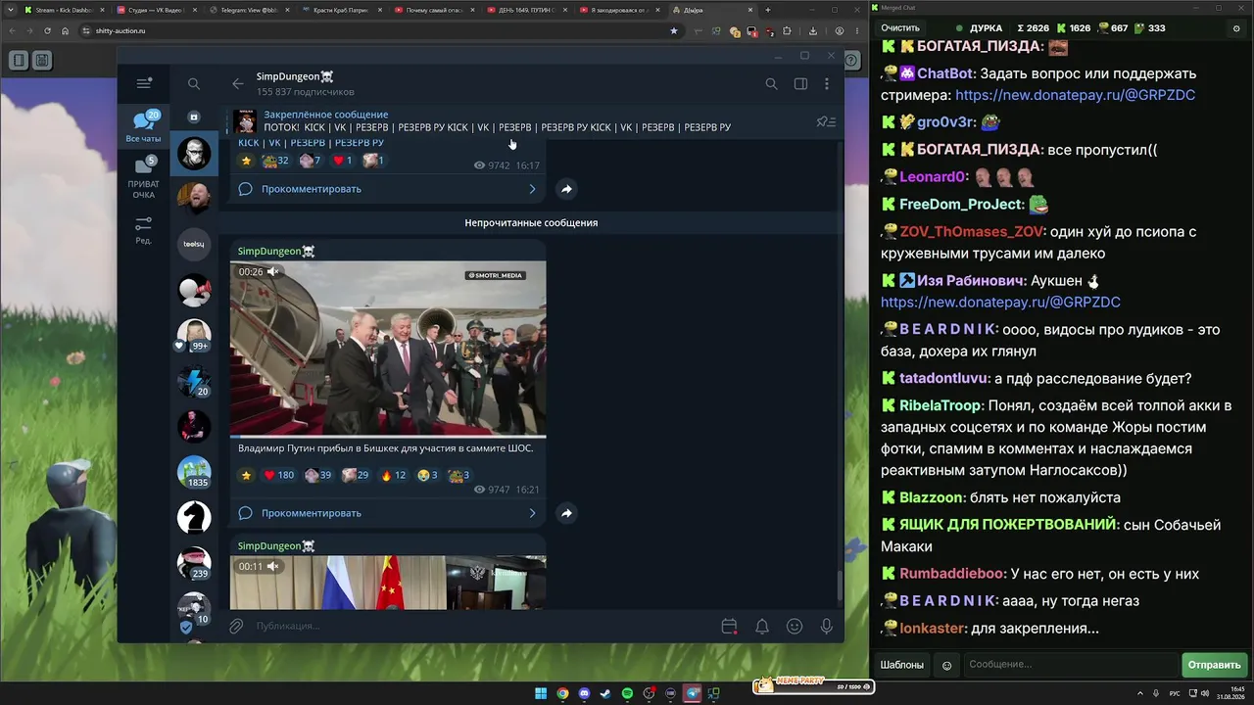
Task: Comment on the post from 16:17
Action: pos(388,189)
